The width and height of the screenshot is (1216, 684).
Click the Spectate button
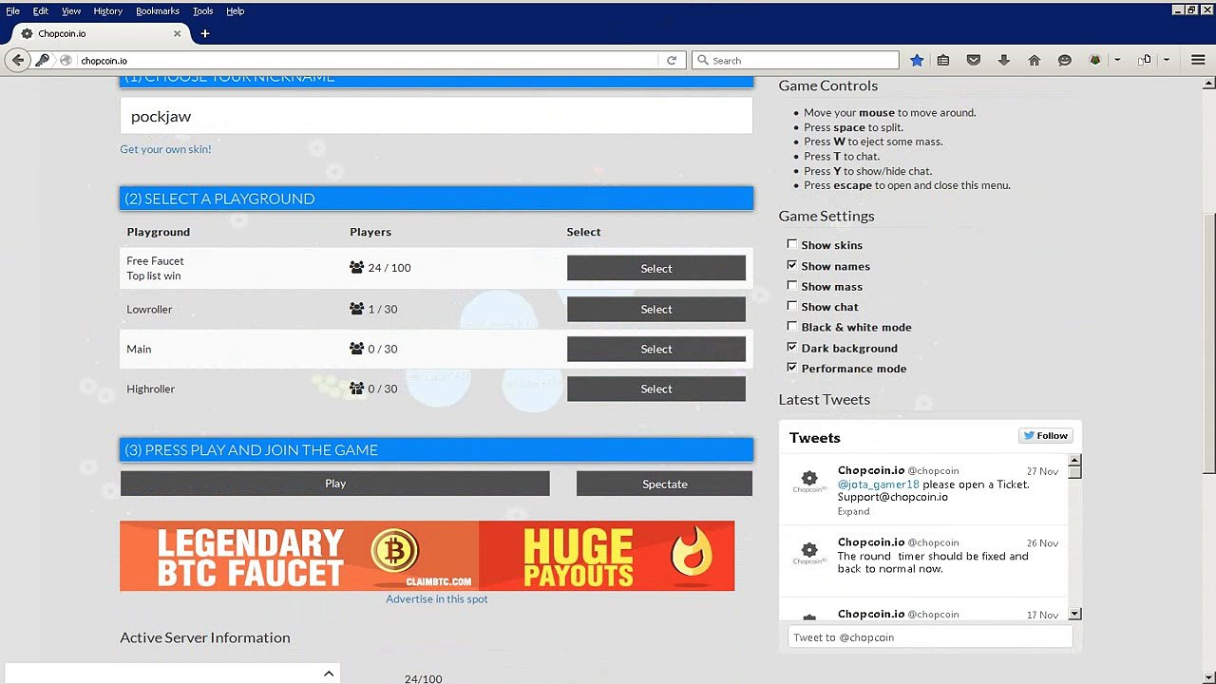(664, 484)
